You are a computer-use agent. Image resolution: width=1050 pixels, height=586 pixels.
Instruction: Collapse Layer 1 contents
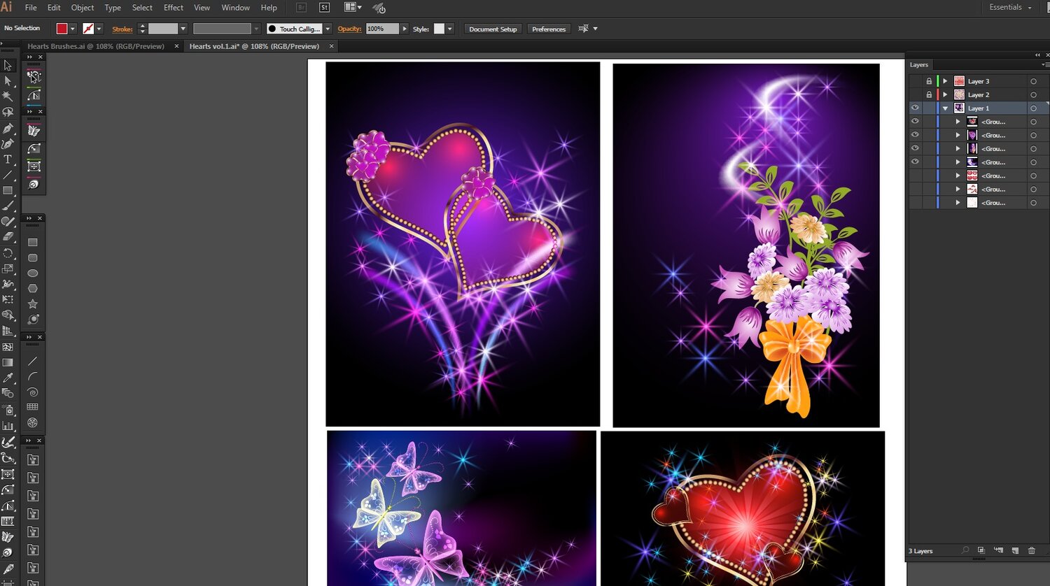(945, 108)
